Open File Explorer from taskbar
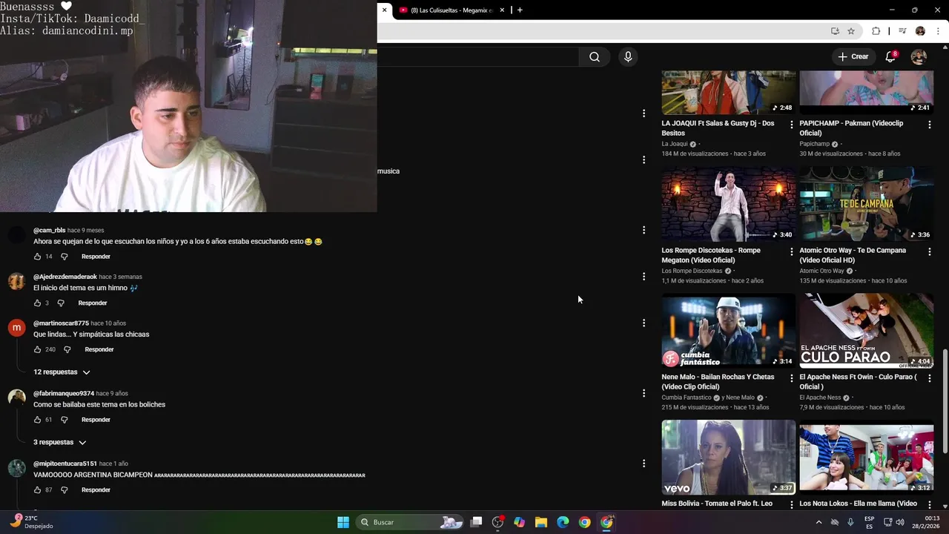The height and width of the screenshot is (534, 949). coord(541,522)
